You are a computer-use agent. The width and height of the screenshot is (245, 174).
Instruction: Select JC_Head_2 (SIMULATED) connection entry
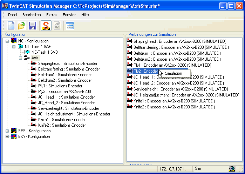[178, 83]
